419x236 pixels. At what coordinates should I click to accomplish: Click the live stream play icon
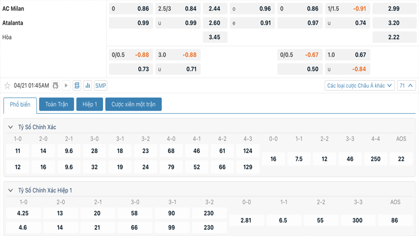[66, 85]
